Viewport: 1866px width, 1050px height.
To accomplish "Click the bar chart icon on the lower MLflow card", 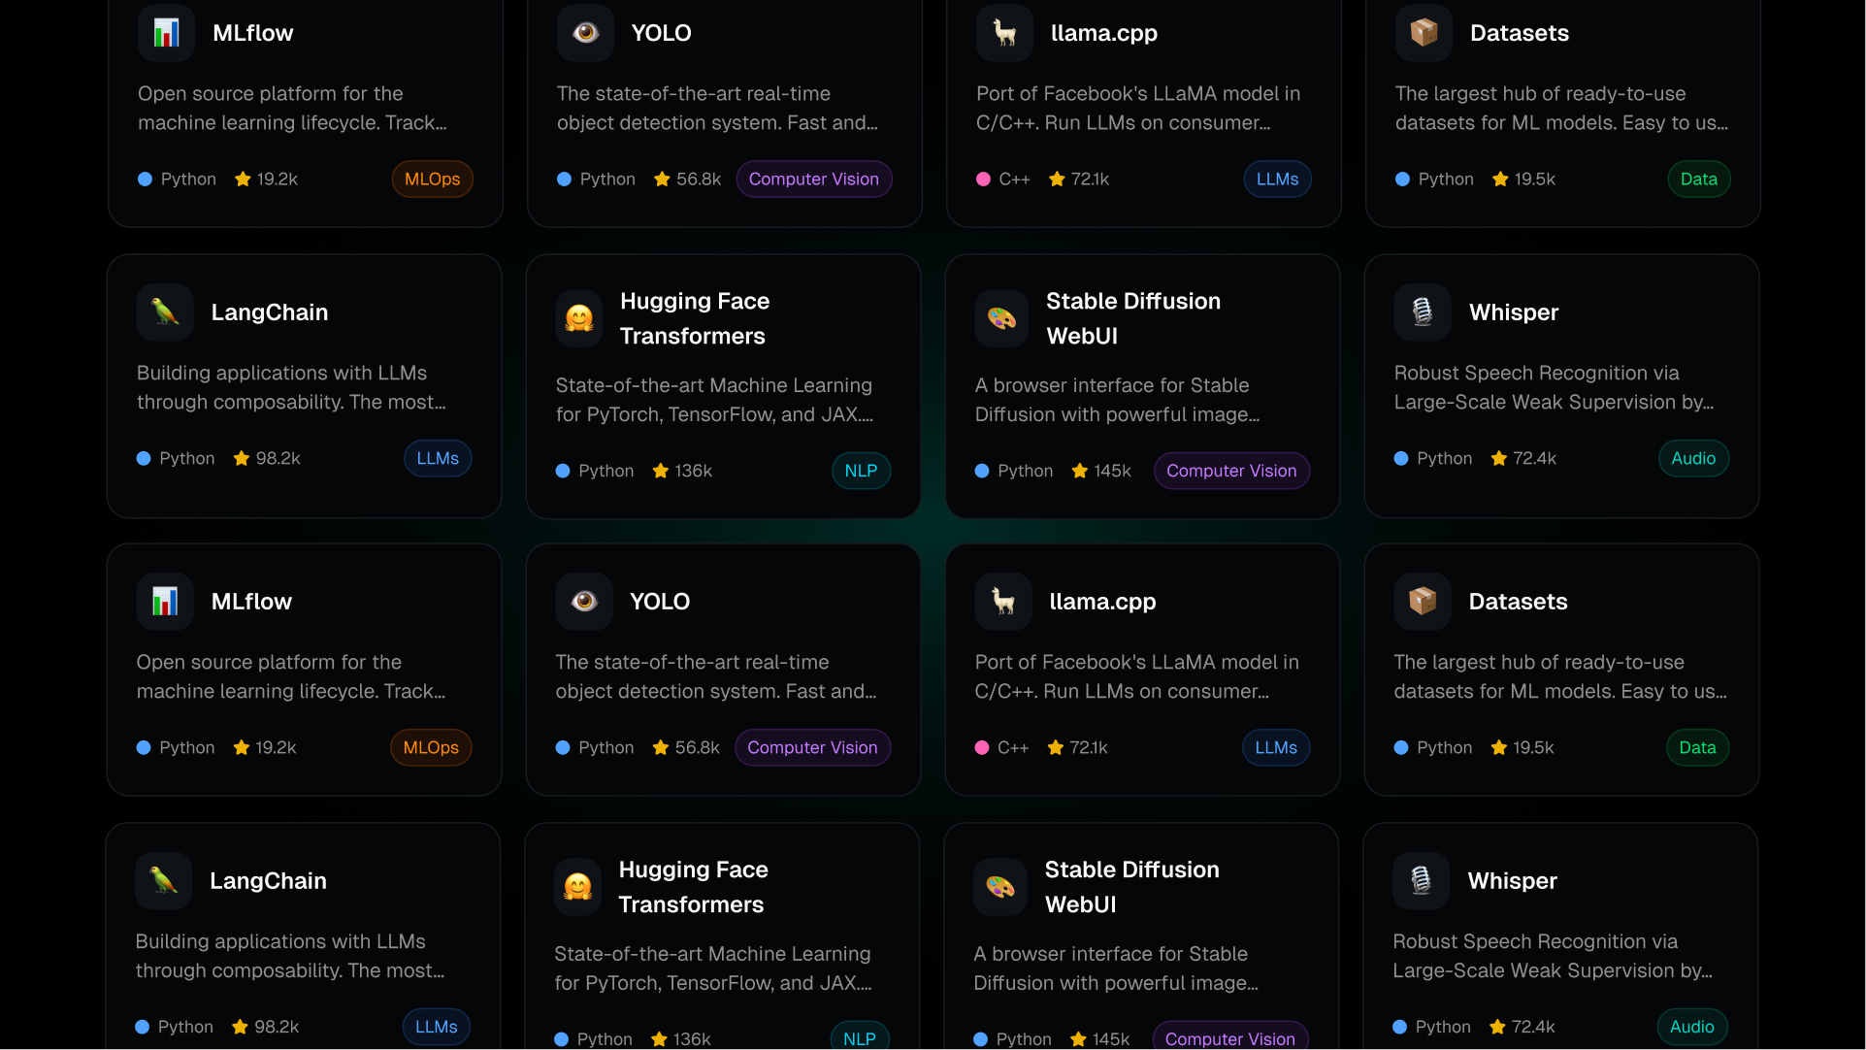I will [x=165, y=602].
